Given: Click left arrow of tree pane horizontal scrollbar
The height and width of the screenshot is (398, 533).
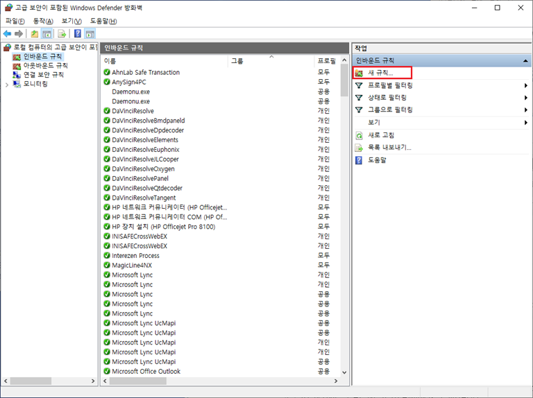Looking at the screenshot, I should 6,381.
